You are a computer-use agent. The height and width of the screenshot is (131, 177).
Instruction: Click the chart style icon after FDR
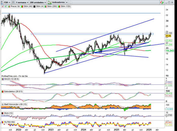pos(13,2)
